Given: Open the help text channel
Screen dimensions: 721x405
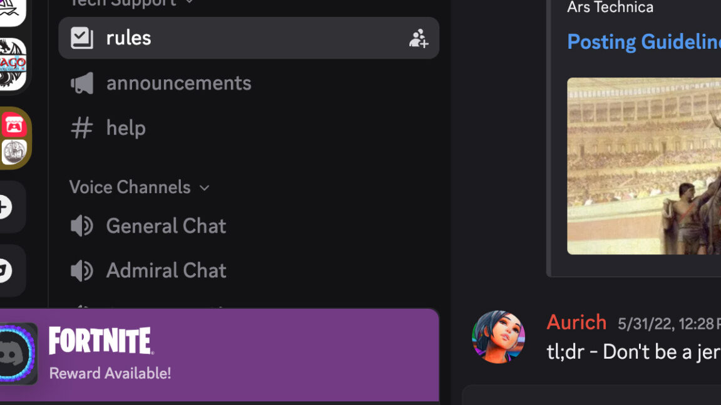Looking at the screenshot, I should 126,128.
